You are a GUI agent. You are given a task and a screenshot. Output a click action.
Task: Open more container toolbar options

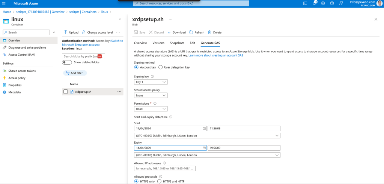tap(118, 32)
